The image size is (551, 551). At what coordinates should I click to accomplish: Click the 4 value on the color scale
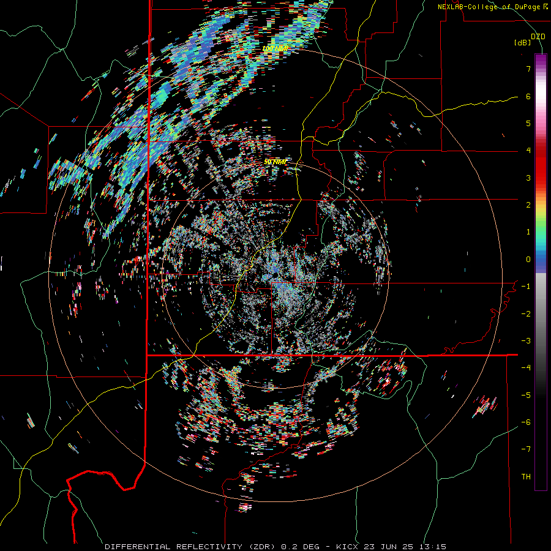528,151
